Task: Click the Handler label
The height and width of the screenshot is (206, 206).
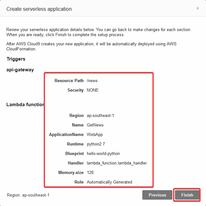Action: (x=76, y=163)
